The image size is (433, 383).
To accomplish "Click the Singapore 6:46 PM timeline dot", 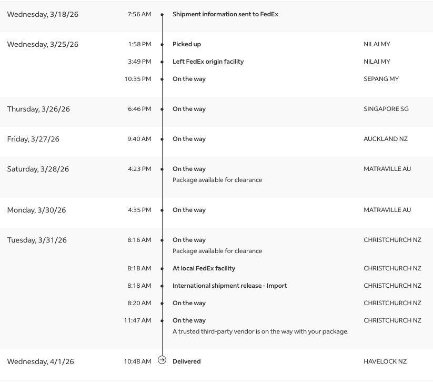I will (162, 109).
